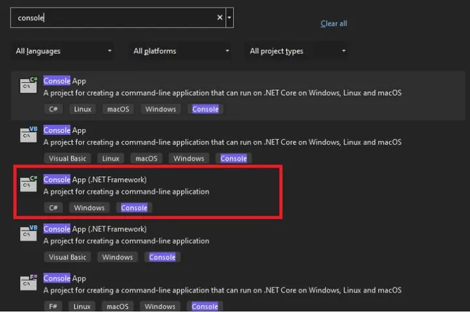Select the VB Console App icon for .NET Core
This screenshot has width=470, height=312.
point(29,134)
